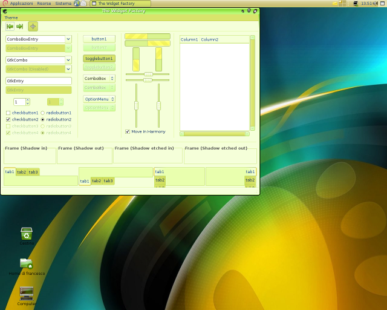Click The Widget Factory taskbar button
The width and height of the screenshot is (387, 310).
(120, 4)
